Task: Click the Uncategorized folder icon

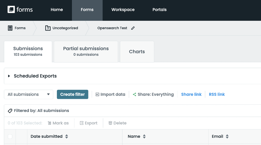Action: (x=48, y=28)
